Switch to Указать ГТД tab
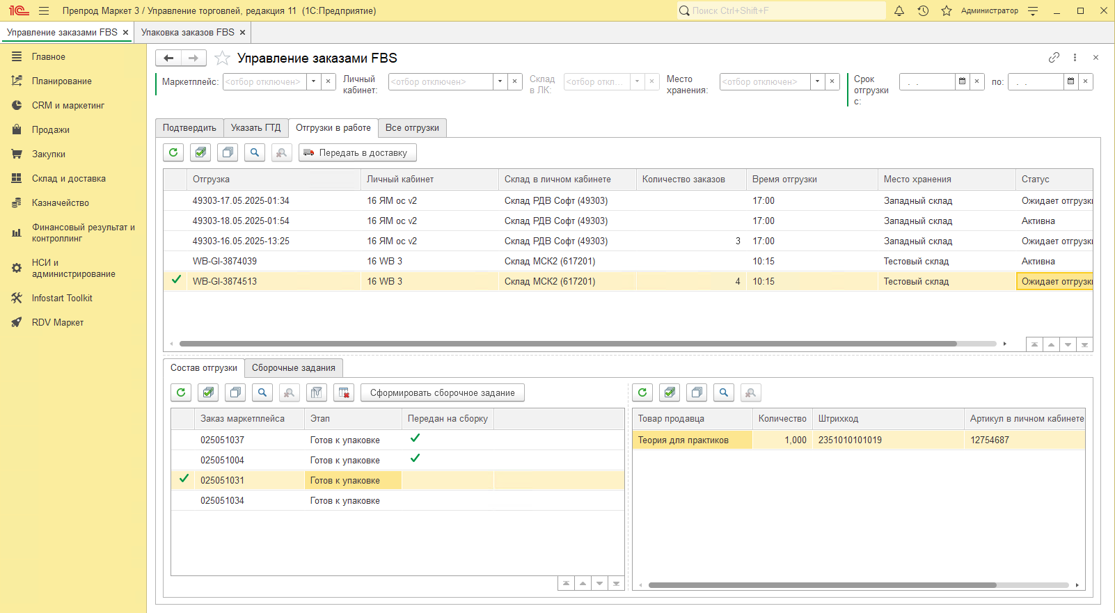The height and width of the screenshot is (613, 1115). 256,128
